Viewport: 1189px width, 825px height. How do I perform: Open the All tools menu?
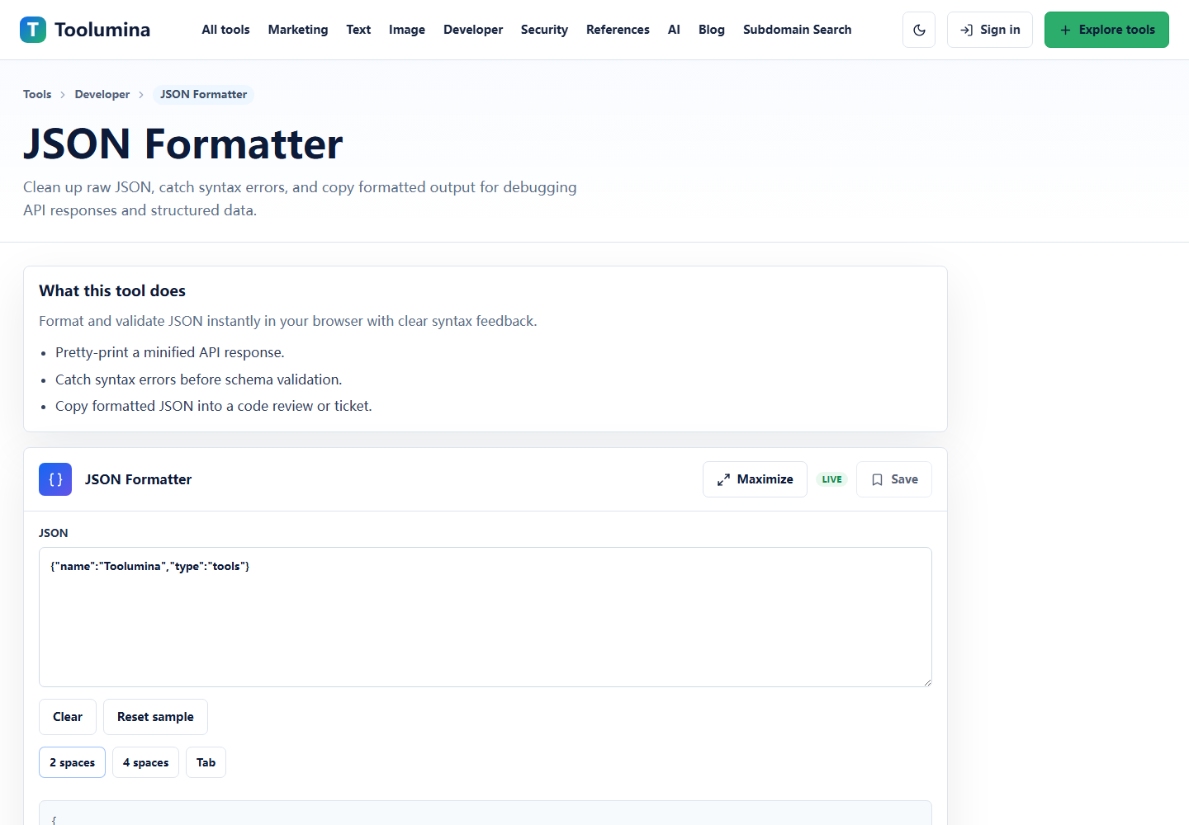click(x=225, y=30)
